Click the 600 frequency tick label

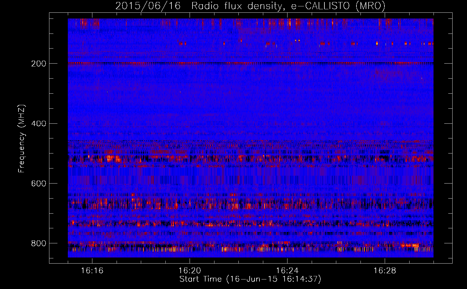[x=39, y=184]
